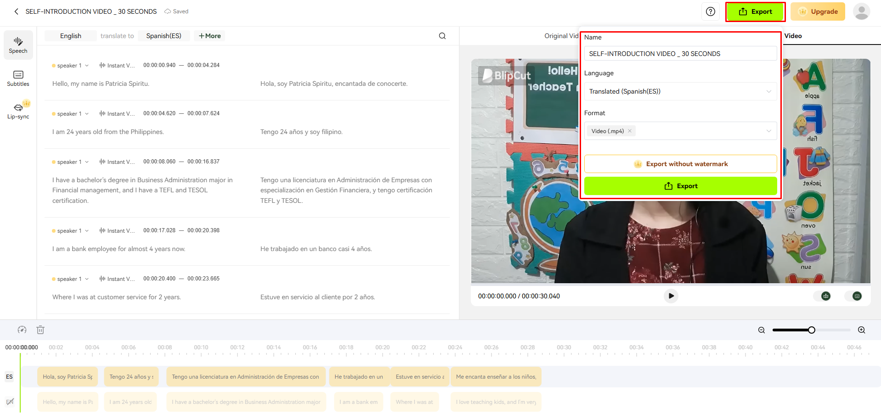Remove Video (.mp4) from the Format field

[630, 131]
